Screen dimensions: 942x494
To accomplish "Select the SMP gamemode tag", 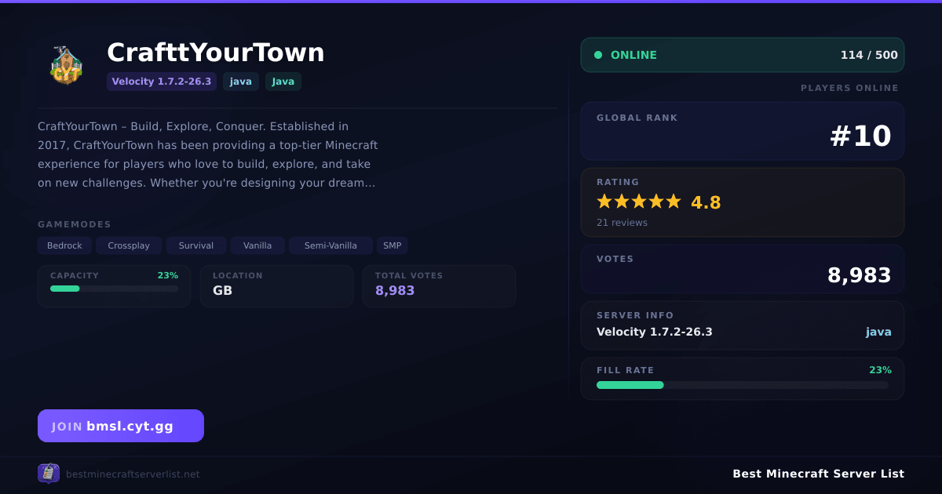I will [392, 245].
